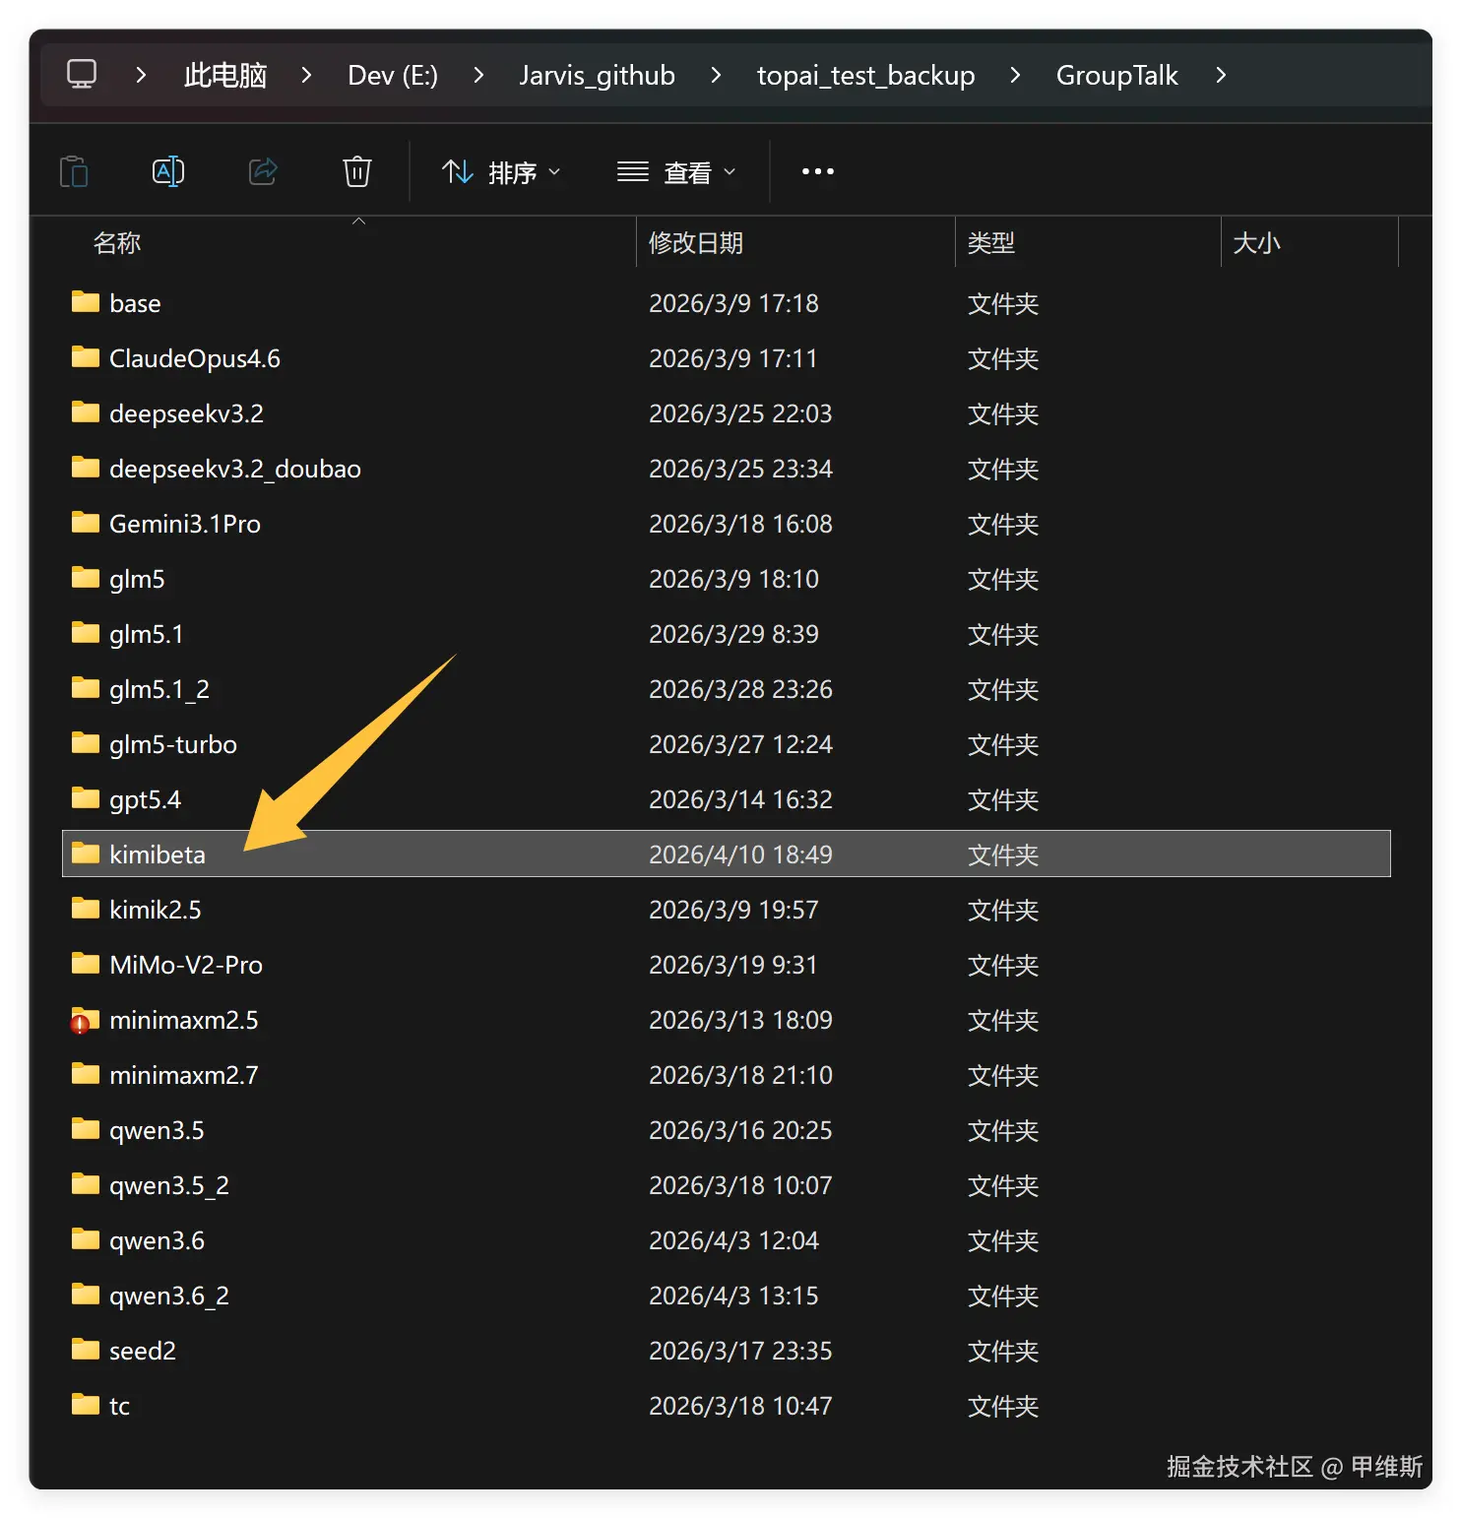Click the Share toolbar icon

pos(263,171)
